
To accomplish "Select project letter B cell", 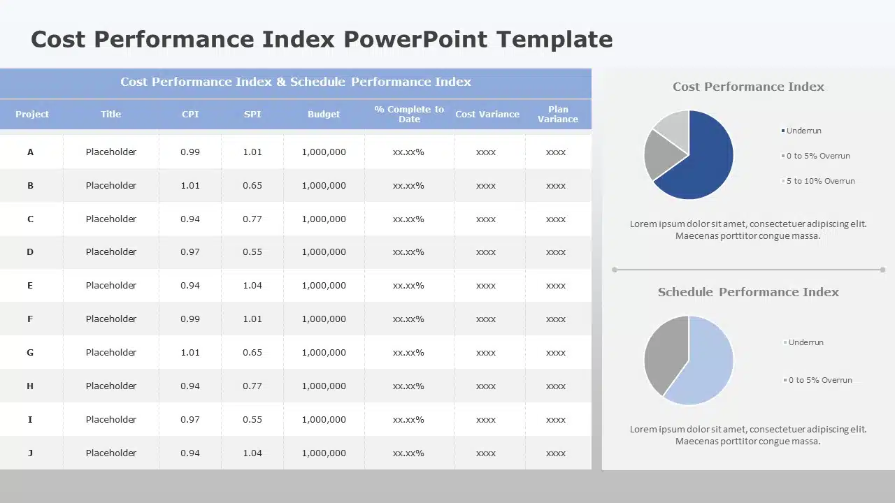I will coord(30,185).
